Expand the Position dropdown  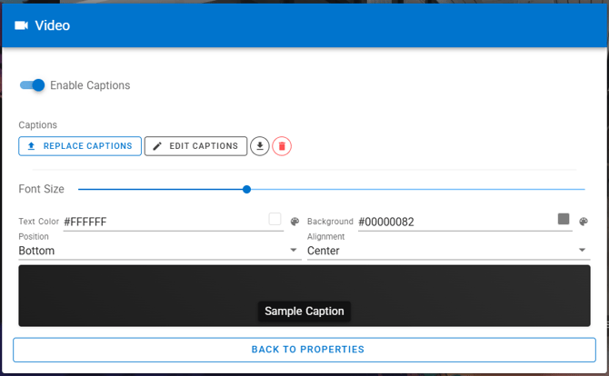click(x=294, y=251)
